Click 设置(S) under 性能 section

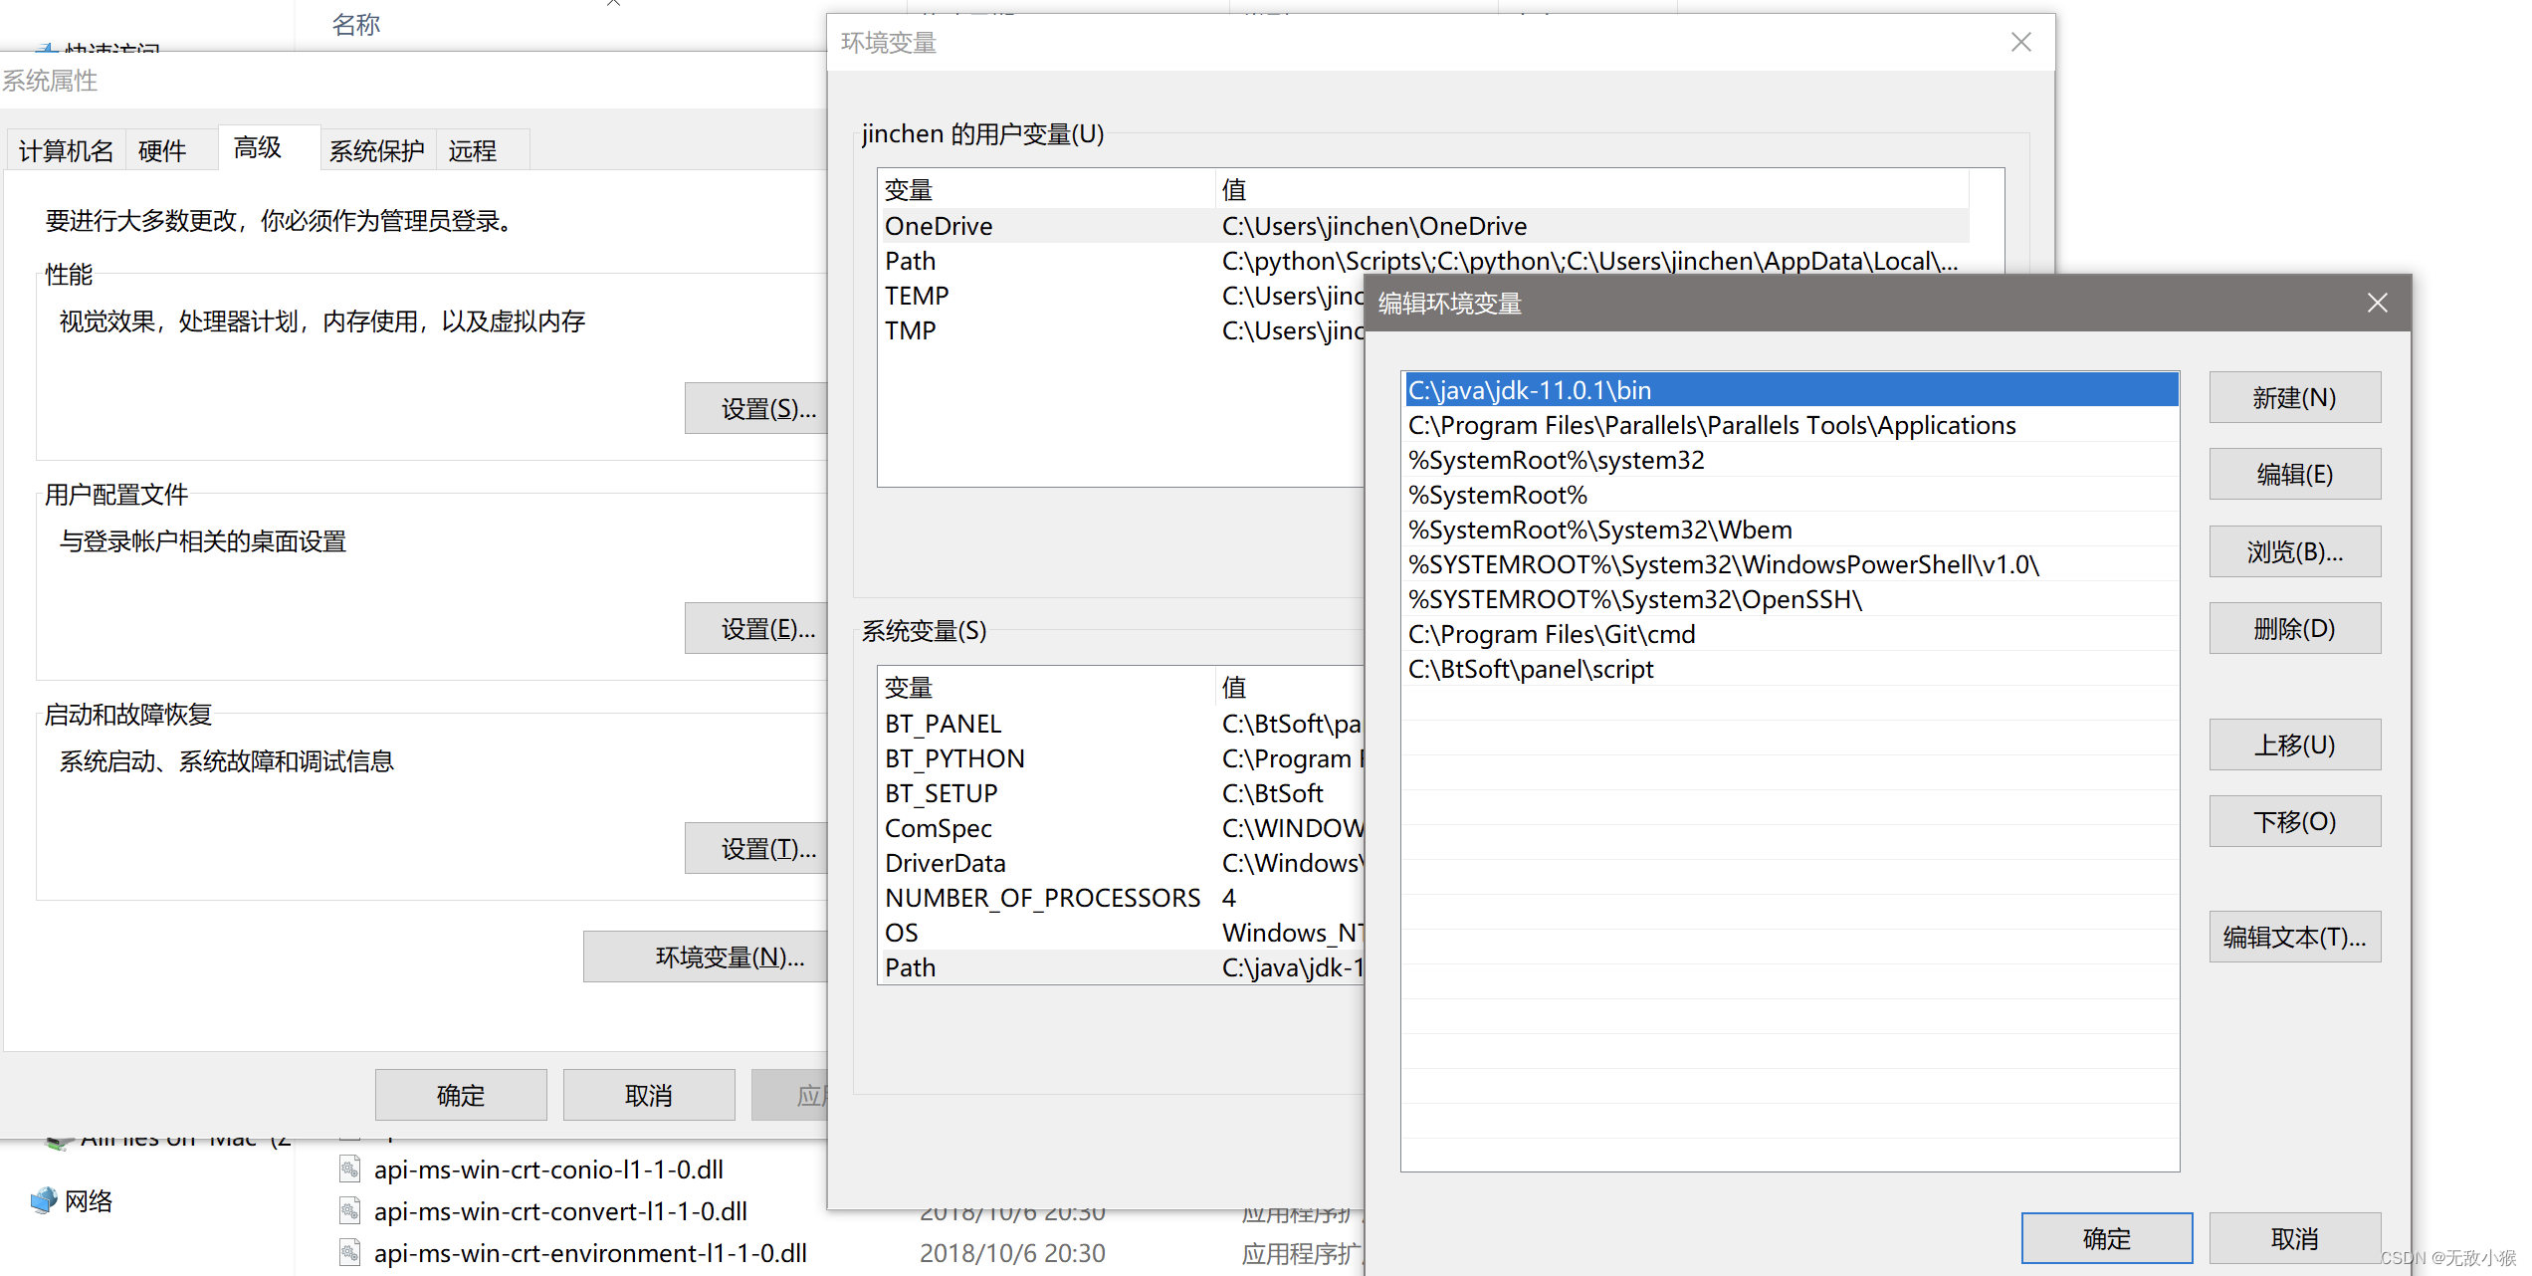[x=756, y=408]
